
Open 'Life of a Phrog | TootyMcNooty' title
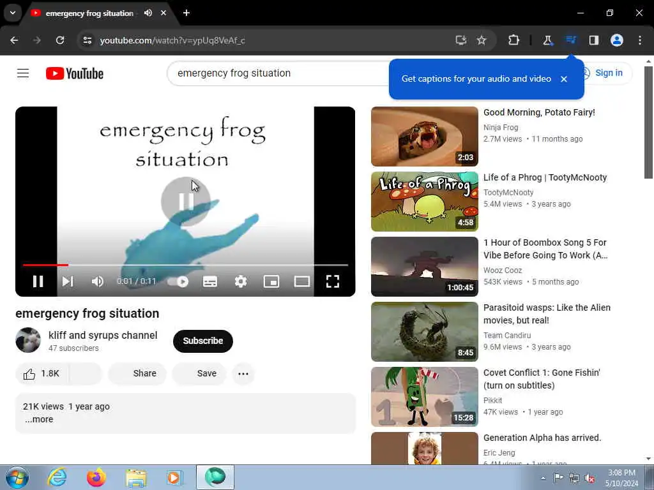tap(545, 177)
